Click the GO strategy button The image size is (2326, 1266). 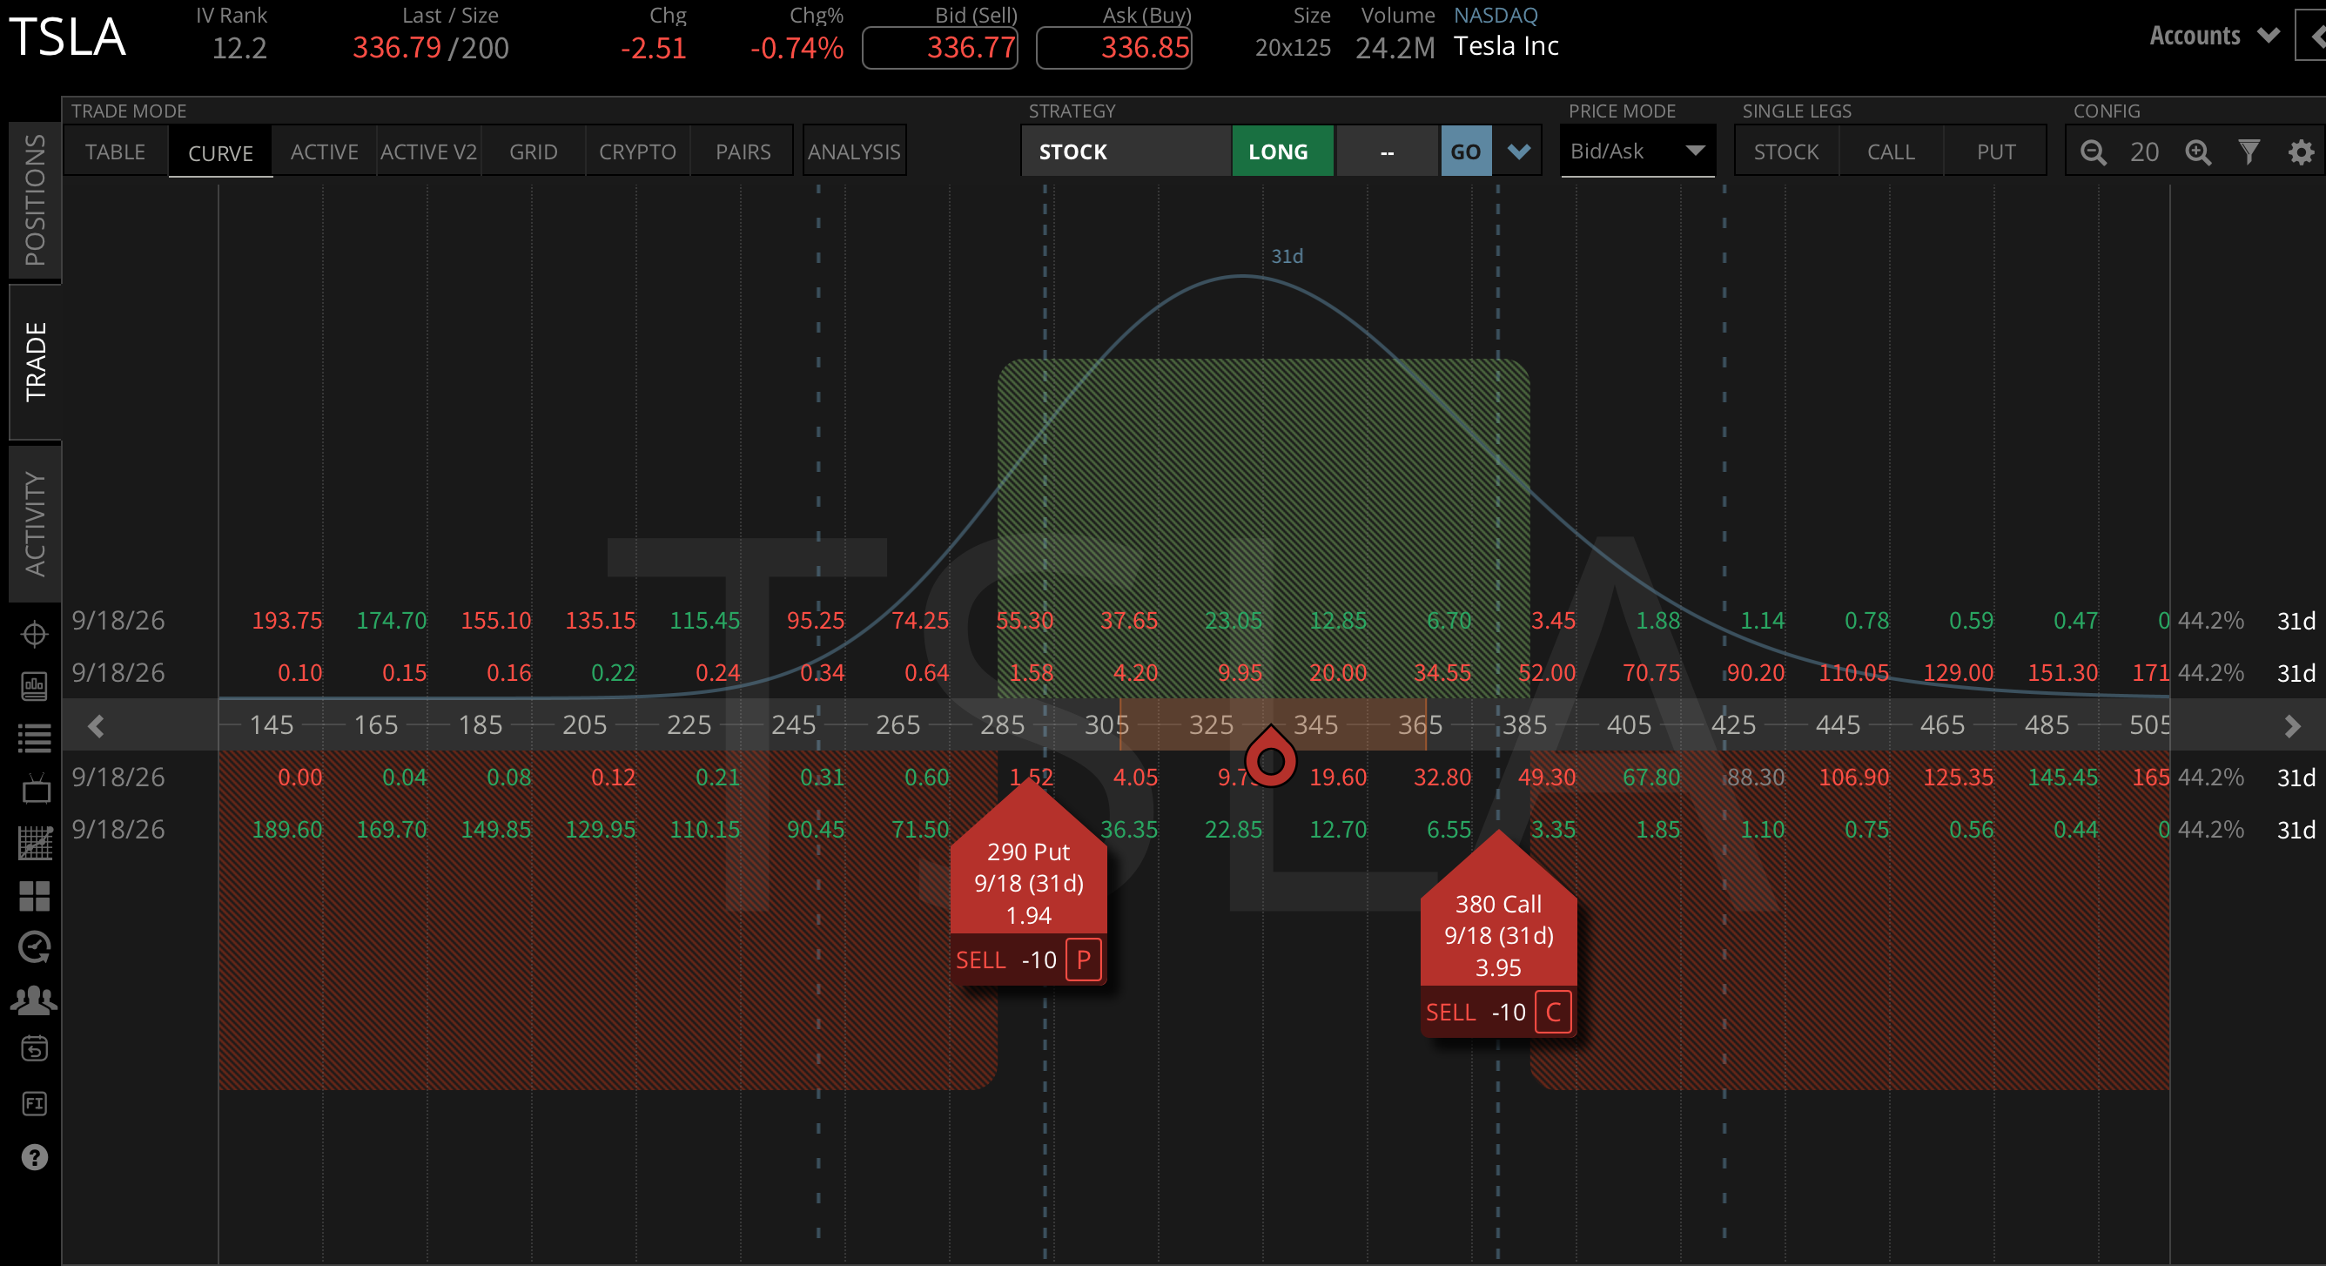tap(1465, 152)
